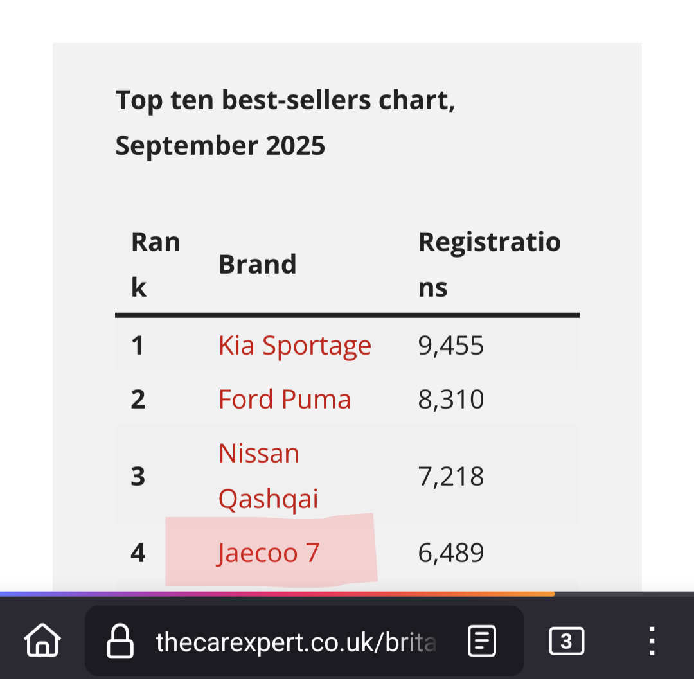Screen dimensions: 694x679
Task: Open the Nissan Qashqai link
Action: (x=268, y=476)
